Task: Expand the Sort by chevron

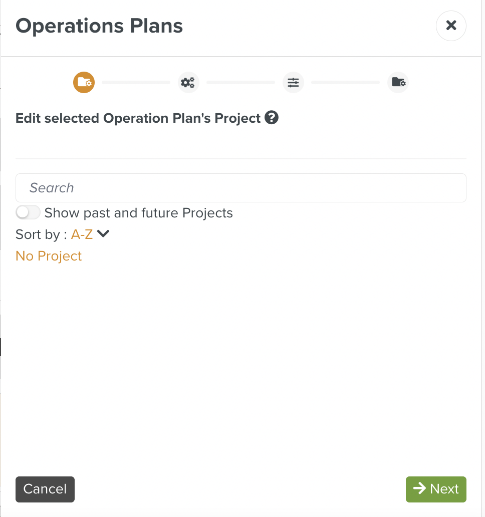Action: pos(103,233)
